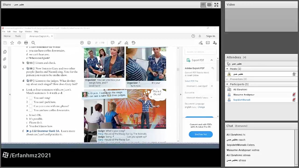299x168 pixels.
Task: Open the find text magnifier tool
Action: pos(33,43)
